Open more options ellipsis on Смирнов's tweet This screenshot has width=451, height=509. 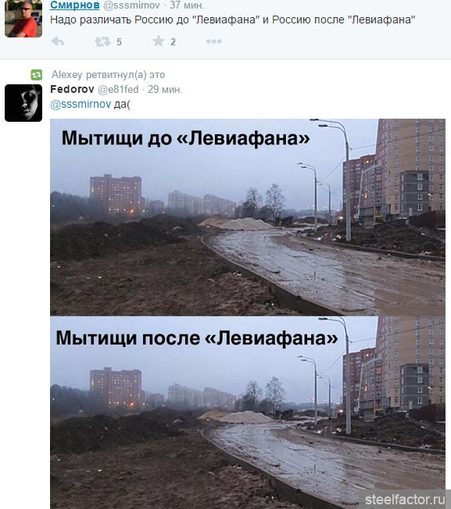214,41
